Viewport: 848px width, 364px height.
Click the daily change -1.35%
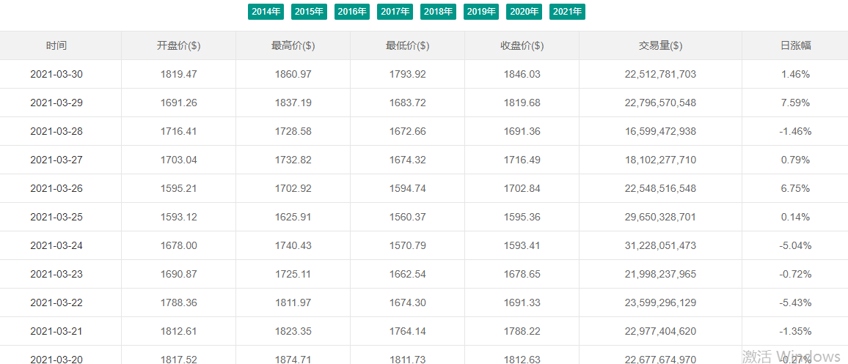pyautogui.click(x=795, y=331)
